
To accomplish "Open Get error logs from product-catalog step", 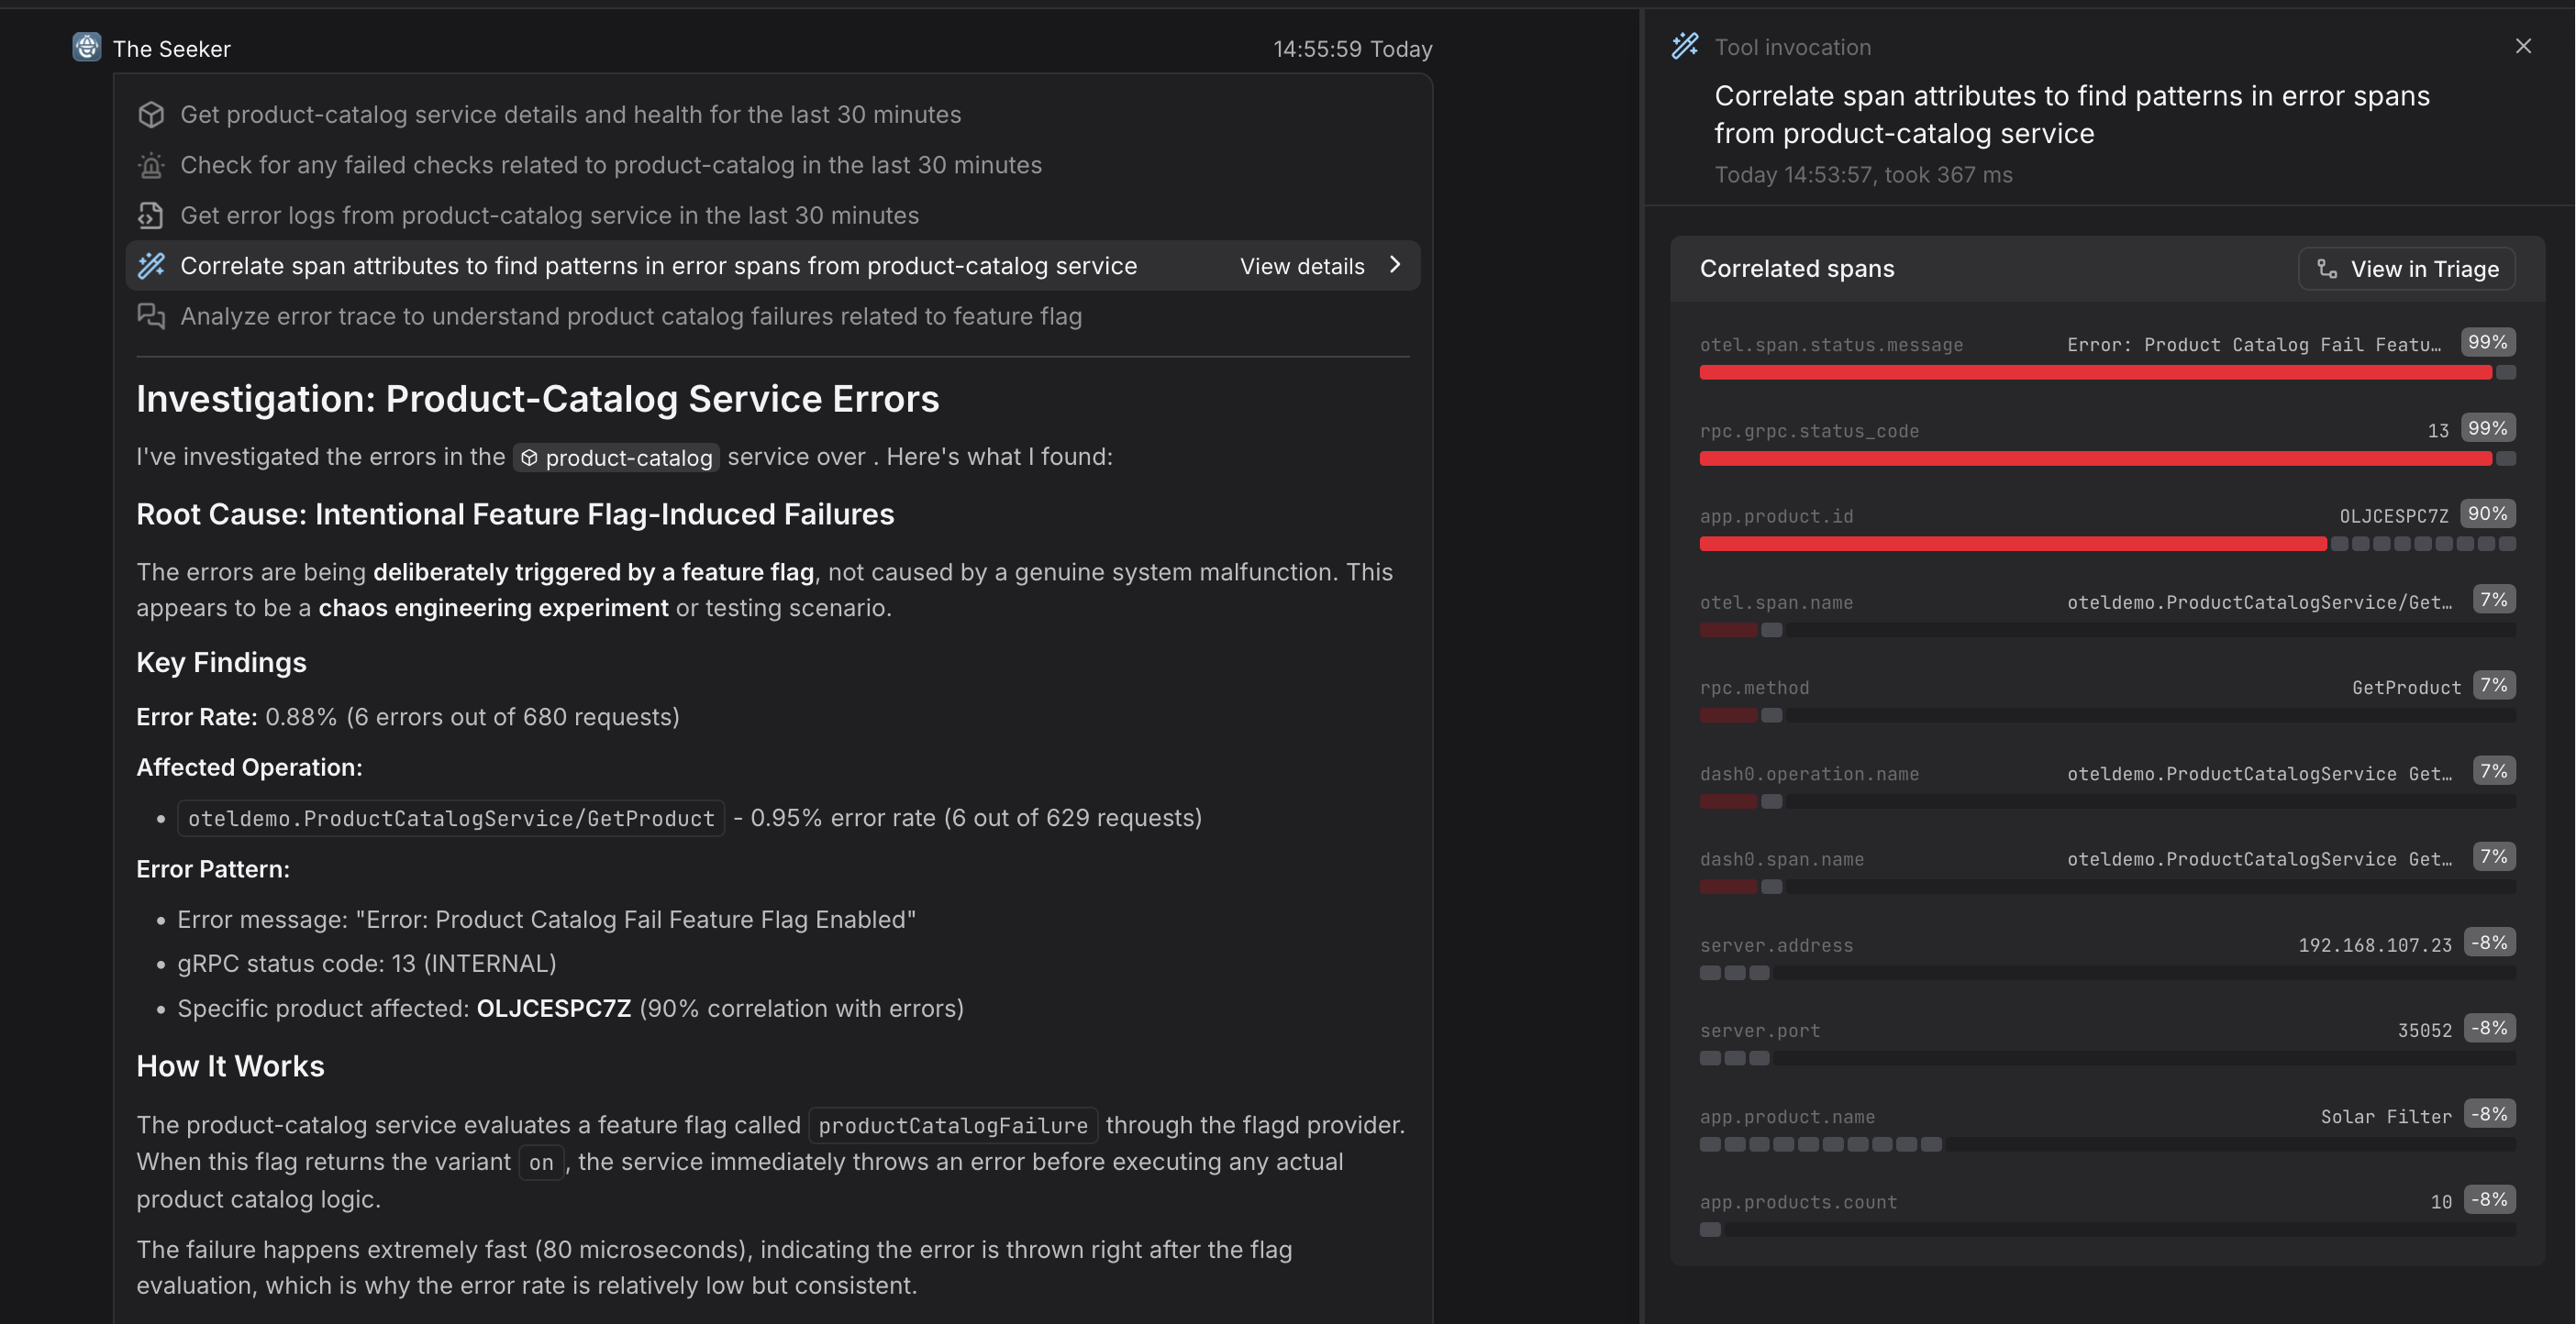I will 549,215.
